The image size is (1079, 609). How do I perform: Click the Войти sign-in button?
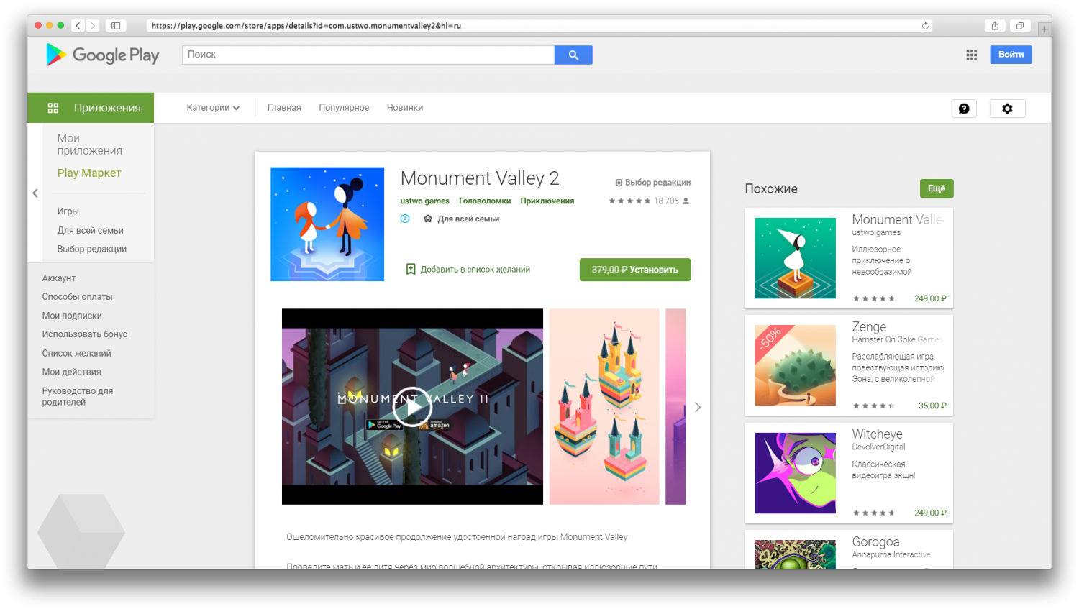(x=1011, y=55)
